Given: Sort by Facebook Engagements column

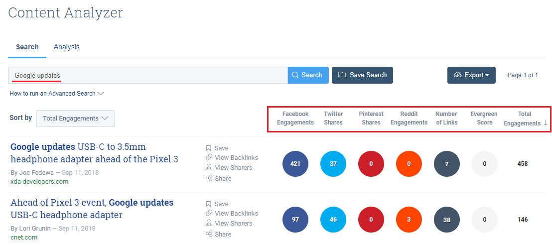Looking at the screenshot, I should click(295, 119).
